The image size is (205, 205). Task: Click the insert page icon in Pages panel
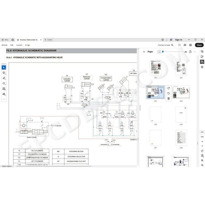click(190, 52)
